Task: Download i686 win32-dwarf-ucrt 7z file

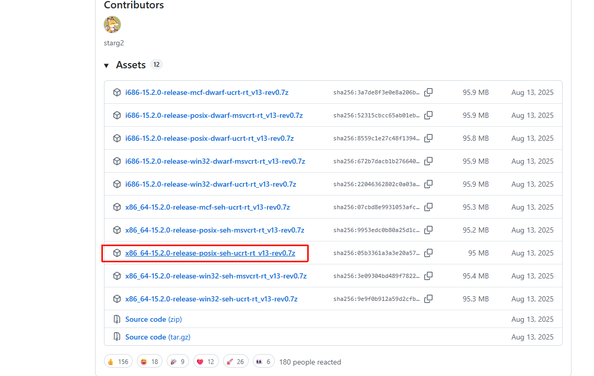Action: (x=211, y=184)
